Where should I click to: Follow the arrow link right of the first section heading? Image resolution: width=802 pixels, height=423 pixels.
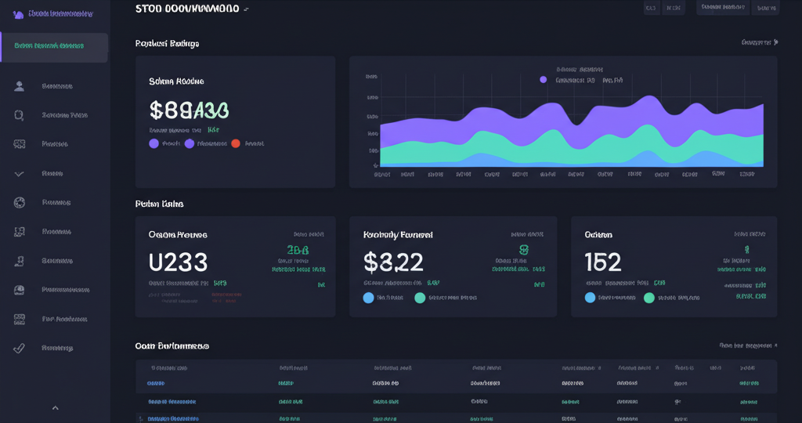[760, 42]
